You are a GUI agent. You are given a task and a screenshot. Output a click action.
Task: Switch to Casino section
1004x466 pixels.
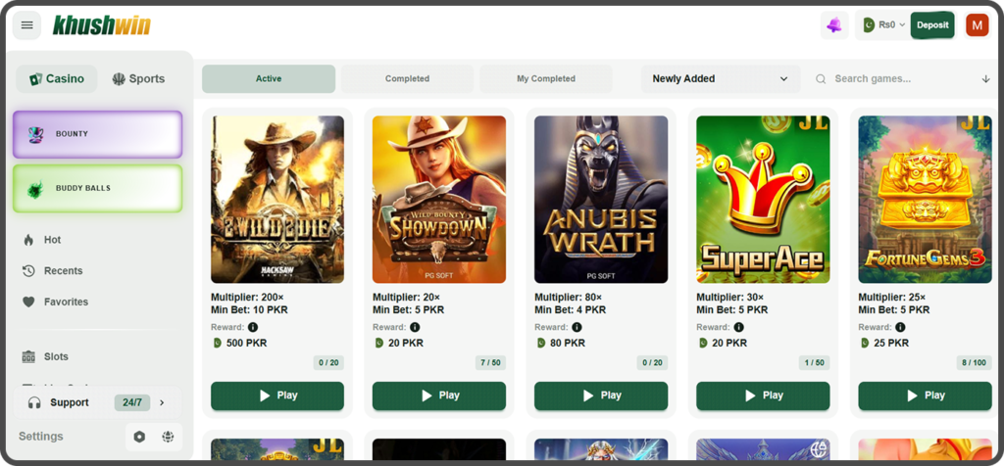(57, 78)
